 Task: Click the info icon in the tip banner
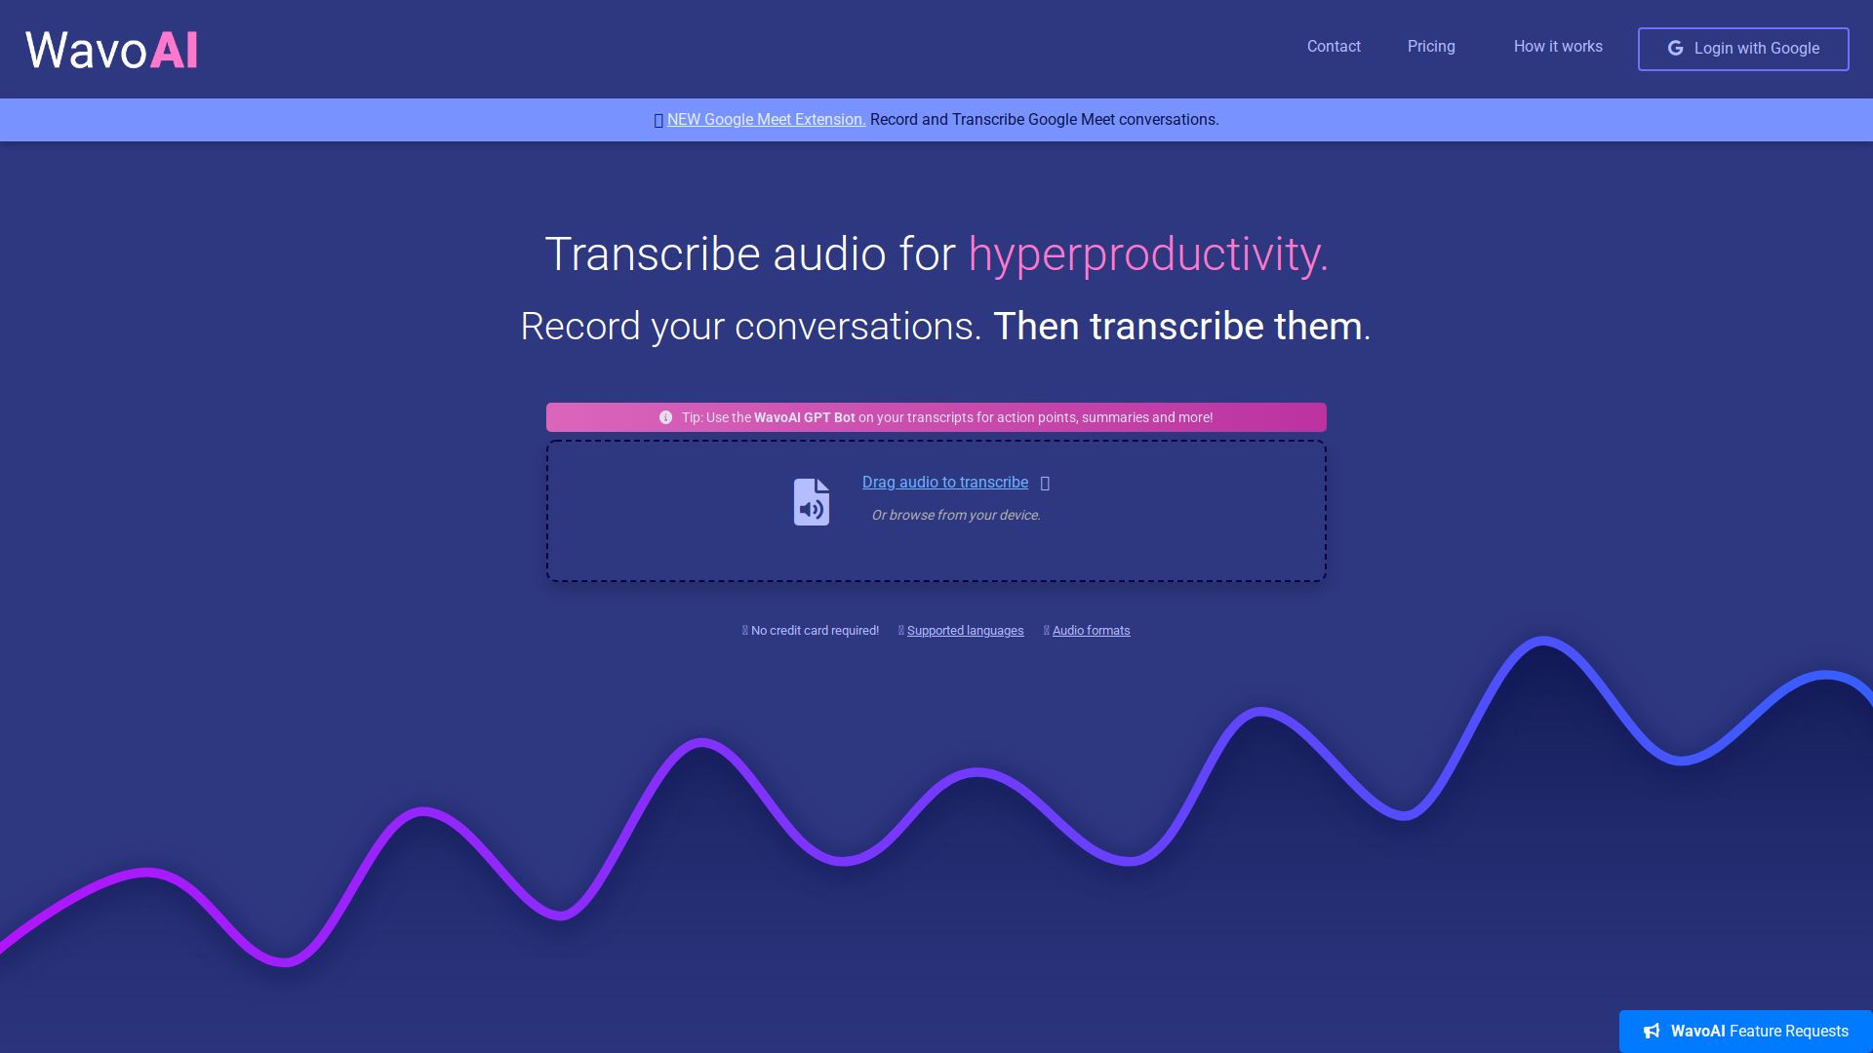pyautogui.click(x=665, y=417)
